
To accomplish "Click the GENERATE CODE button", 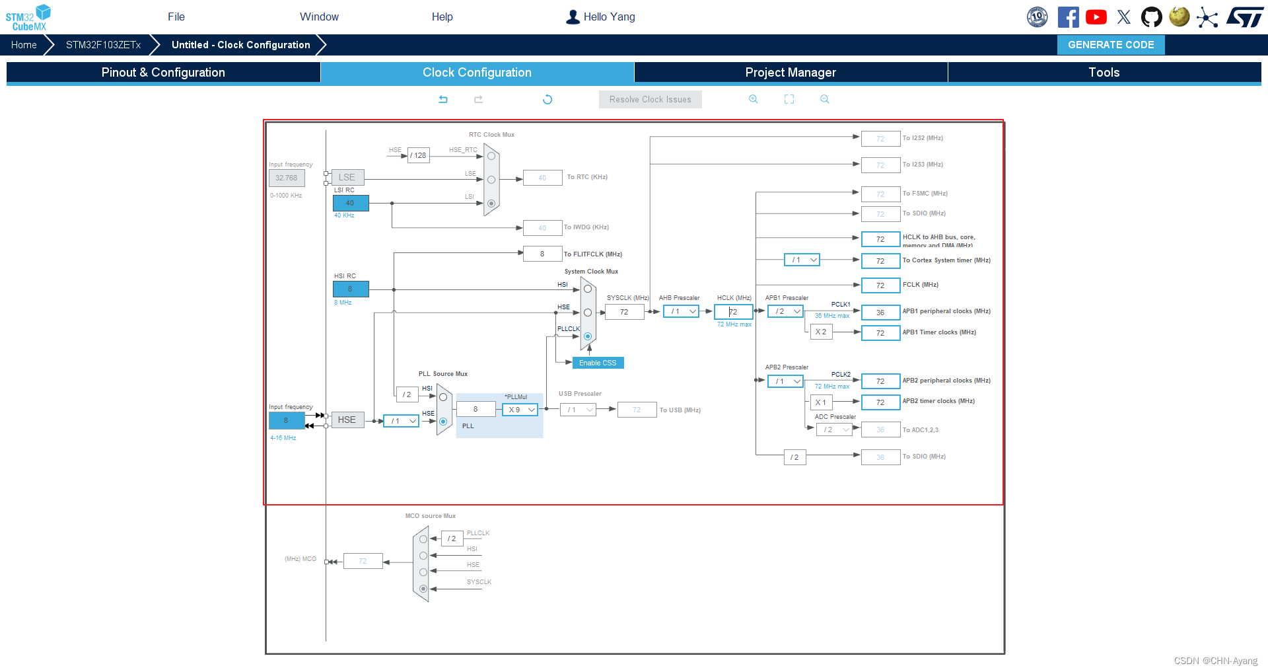I will click(x=1111, y=45).
